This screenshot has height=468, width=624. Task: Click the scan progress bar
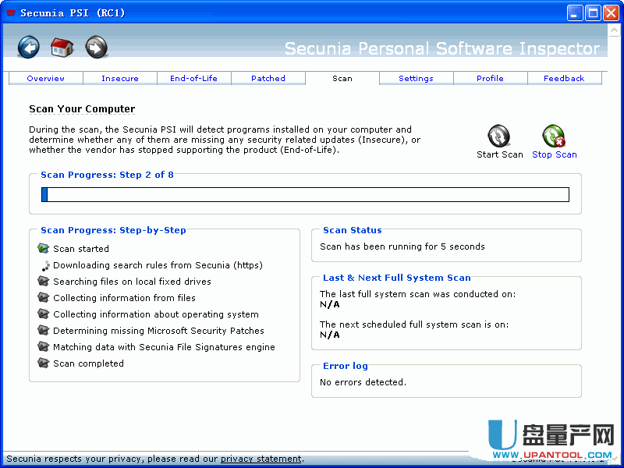pyautogui.click(x=305, y=194)
